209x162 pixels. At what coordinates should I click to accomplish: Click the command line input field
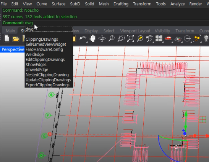tap(105, 23)
